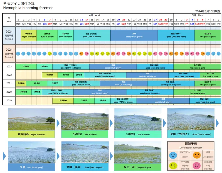
Task: Pick the orange congestion face for May 6 Mon
Action: point(203,54)
